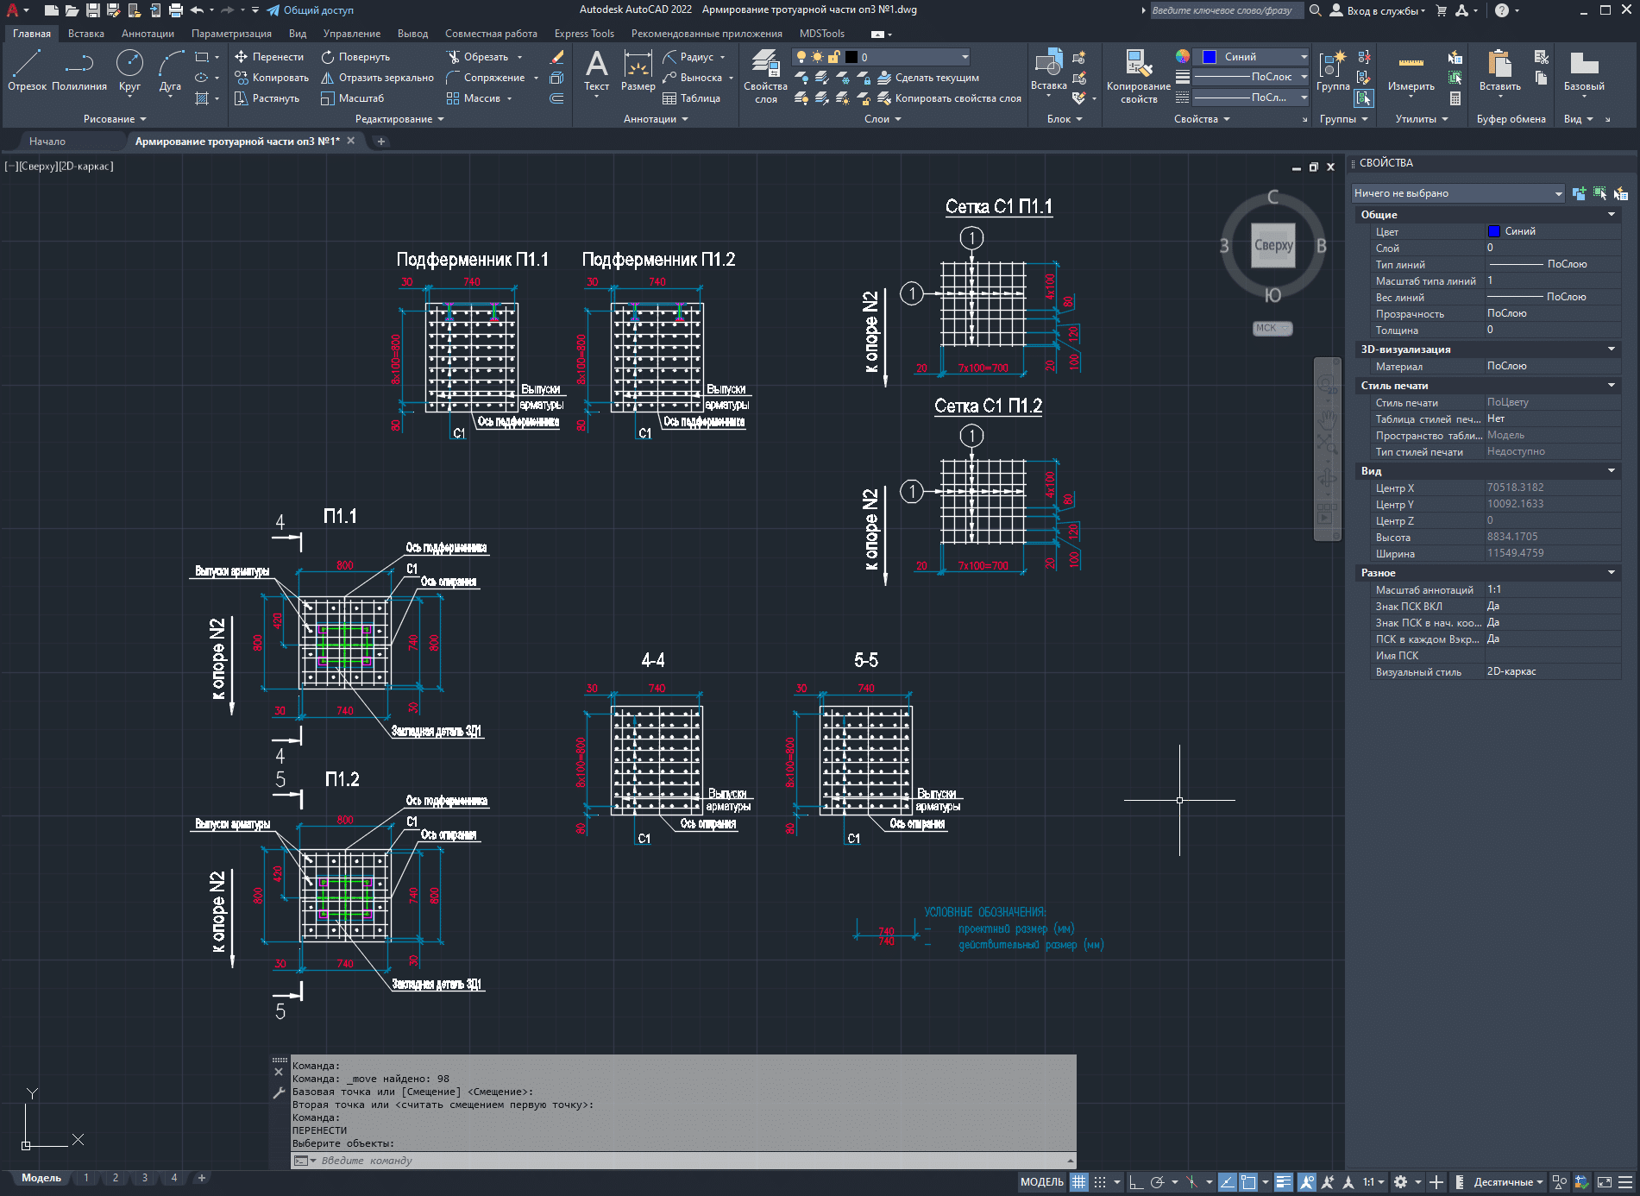Open the layer selection dropdown
This screenshot has width=1640, height=1196.
(x=881, y=57)
